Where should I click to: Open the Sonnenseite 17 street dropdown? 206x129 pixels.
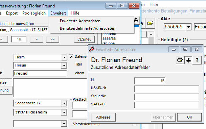[x=64, y=103]
